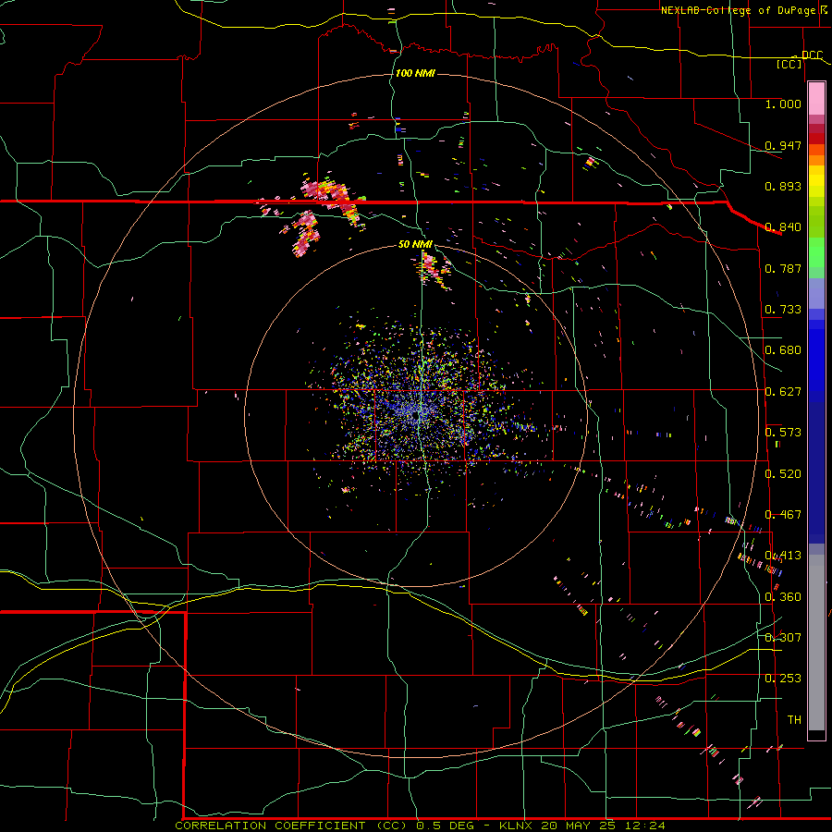Image resolution: width=832 pixels, height=832 pixels.
Task: Select the 0.253 scale value
Action: 783,679
